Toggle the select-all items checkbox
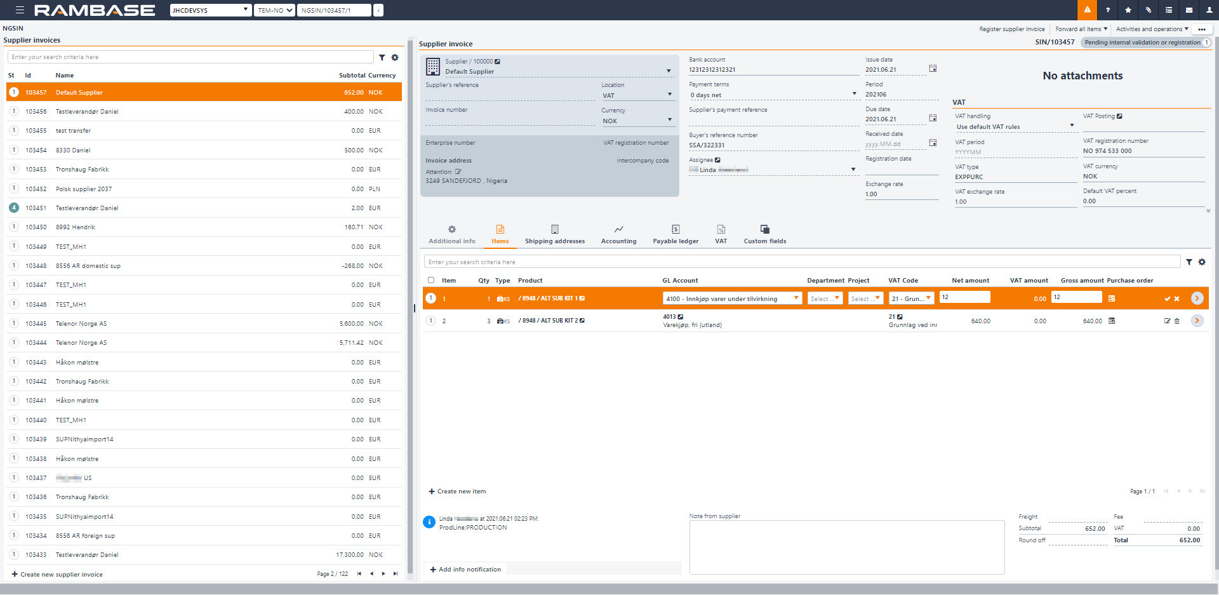Viewport: 1219px width, 595px height. click(x=431, y=280)
